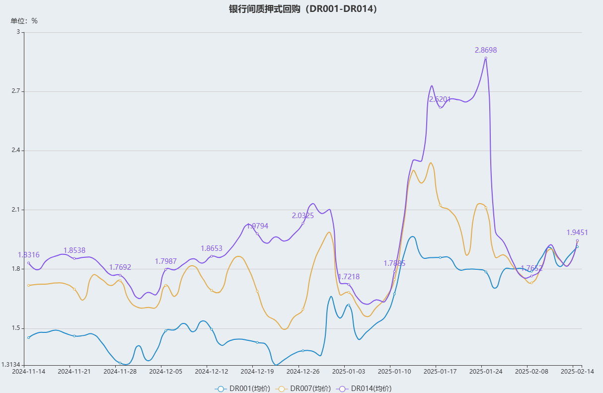Toggle the DR001(均价) legend item
Screen dimensions: 603x393
(242, 389)
